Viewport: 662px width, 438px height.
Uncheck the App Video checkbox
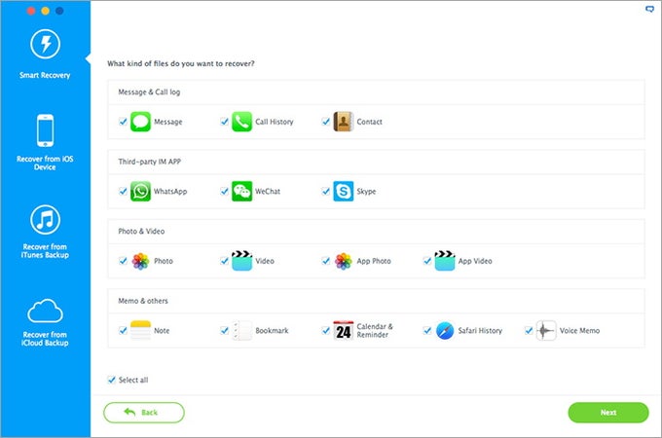tap(426, 261)
